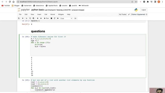The image size is (165, 93).
Task: Move the selected cell up
Action: point(38,18)
